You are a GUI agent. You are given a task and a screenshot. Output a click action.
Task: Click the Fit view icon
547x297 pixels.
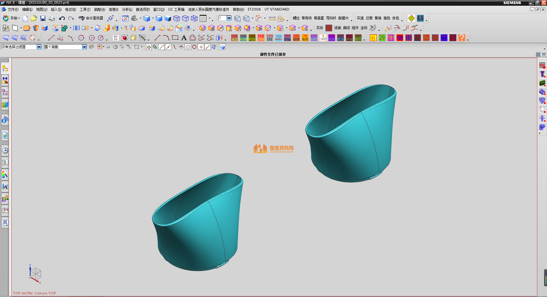tap(125, 19)
